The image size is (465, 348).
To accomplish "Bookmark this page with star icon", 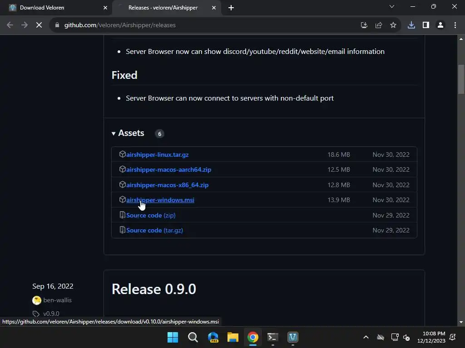I will click(393, 25).
